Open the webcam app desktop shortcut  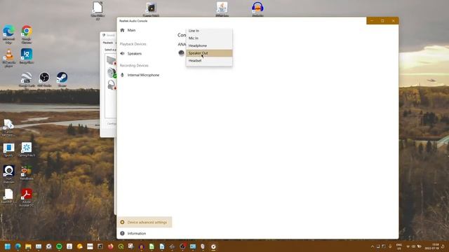(x=9, y=174)
